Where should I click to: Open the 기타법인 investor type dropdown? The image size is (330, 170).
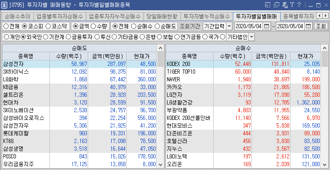(251, 37)
